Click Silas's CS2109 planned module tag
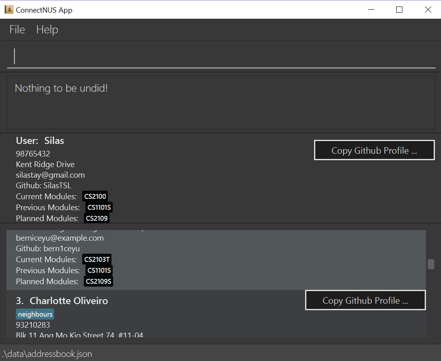 [96, 218]
